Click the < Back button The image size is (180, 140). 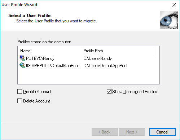pos(105,132)
